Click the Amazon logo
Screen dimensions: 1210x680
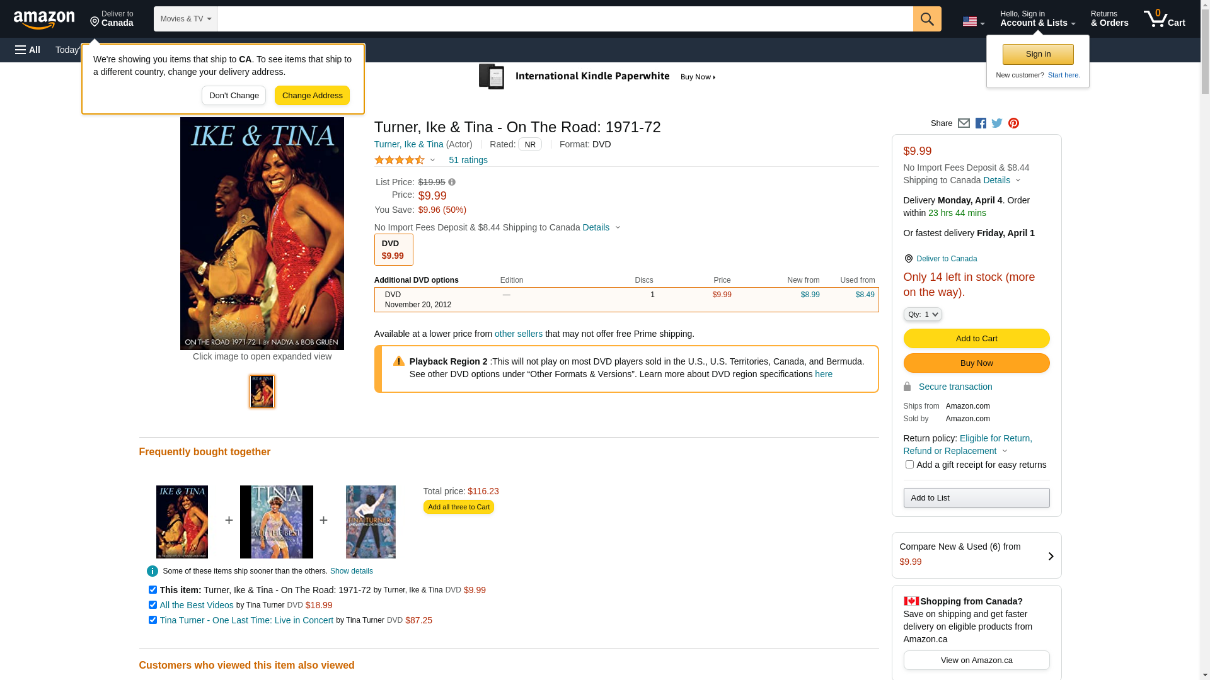pos(44,20)
